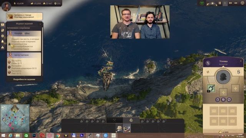Select the bottom-middle cargo slot
246x138 pixels.
223,121
